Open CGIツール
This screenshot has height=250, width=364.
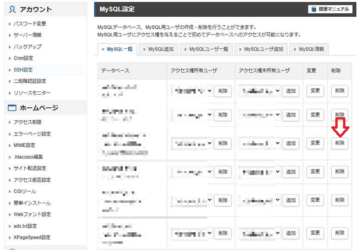[25, 191]
